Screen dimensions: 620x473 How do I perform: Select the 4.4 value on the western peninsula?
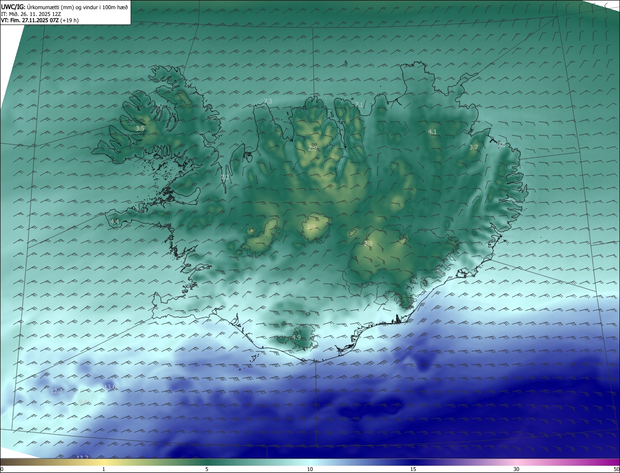(115, 222)
